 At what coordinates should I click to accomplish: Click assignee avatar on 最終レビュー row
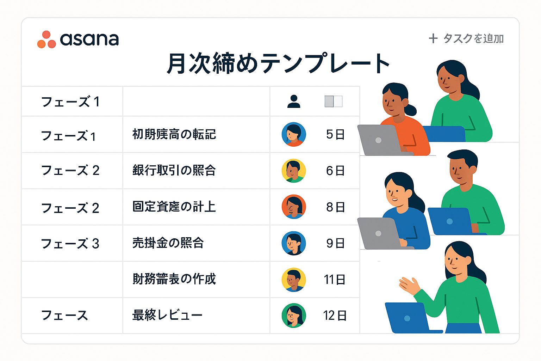294,316
